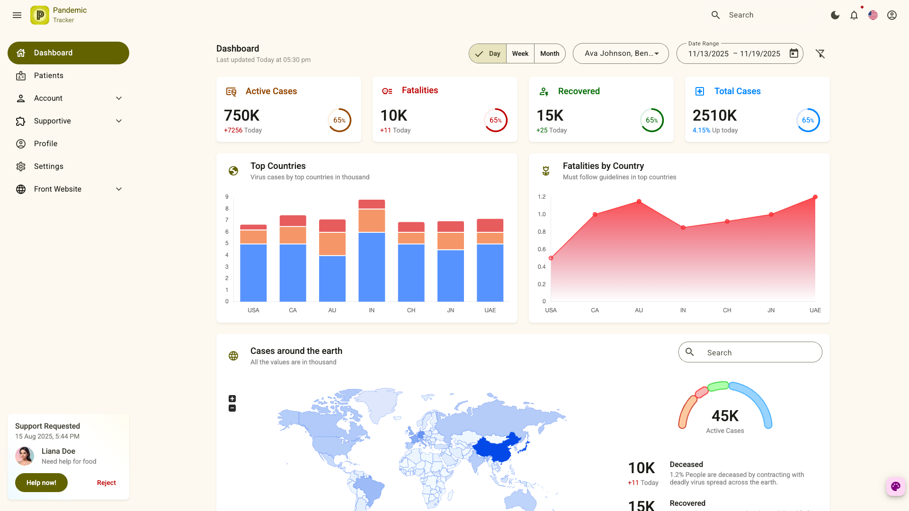Open the Patients page from sidebar

tap(48, 76)
